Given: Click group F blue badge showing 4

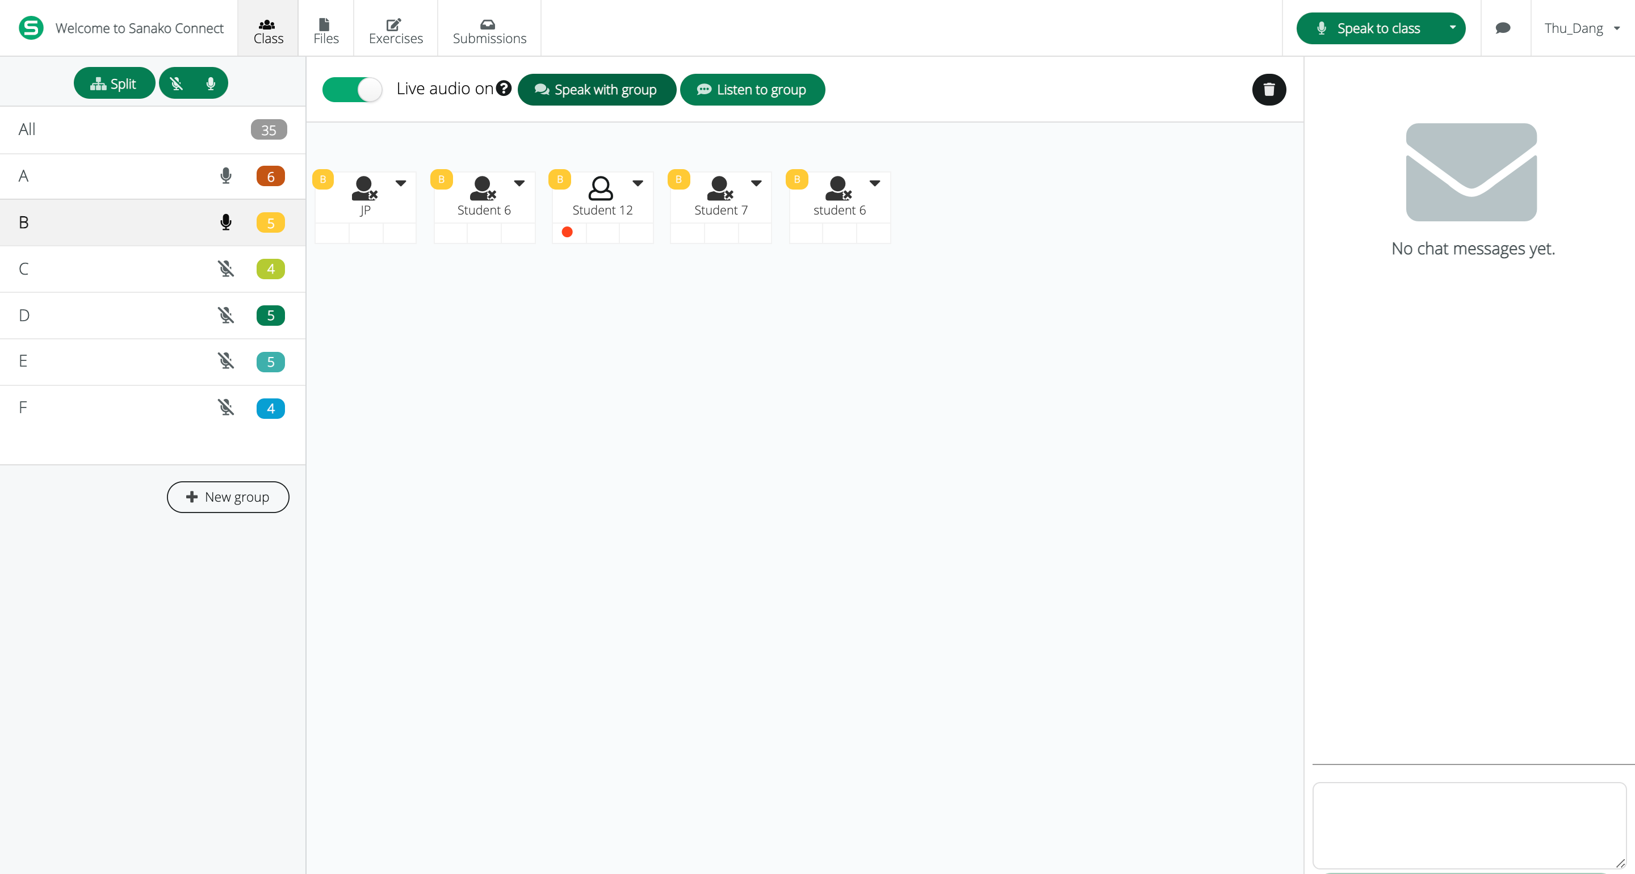Looking at the screenshot, I should 270,407.
